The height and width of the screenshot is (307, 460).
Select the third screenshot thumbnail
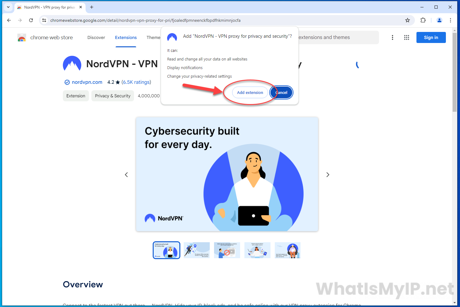point(227,250)
